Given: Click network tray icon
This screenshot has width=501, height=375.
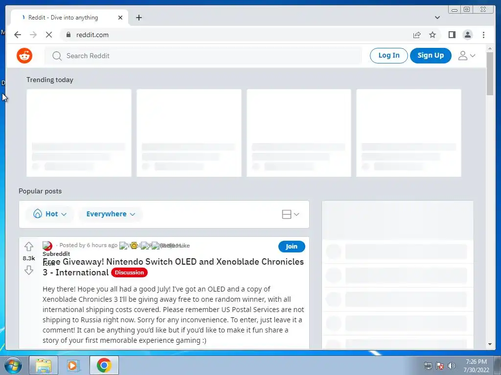Looking at the screenshot, I should click(428, 366).
